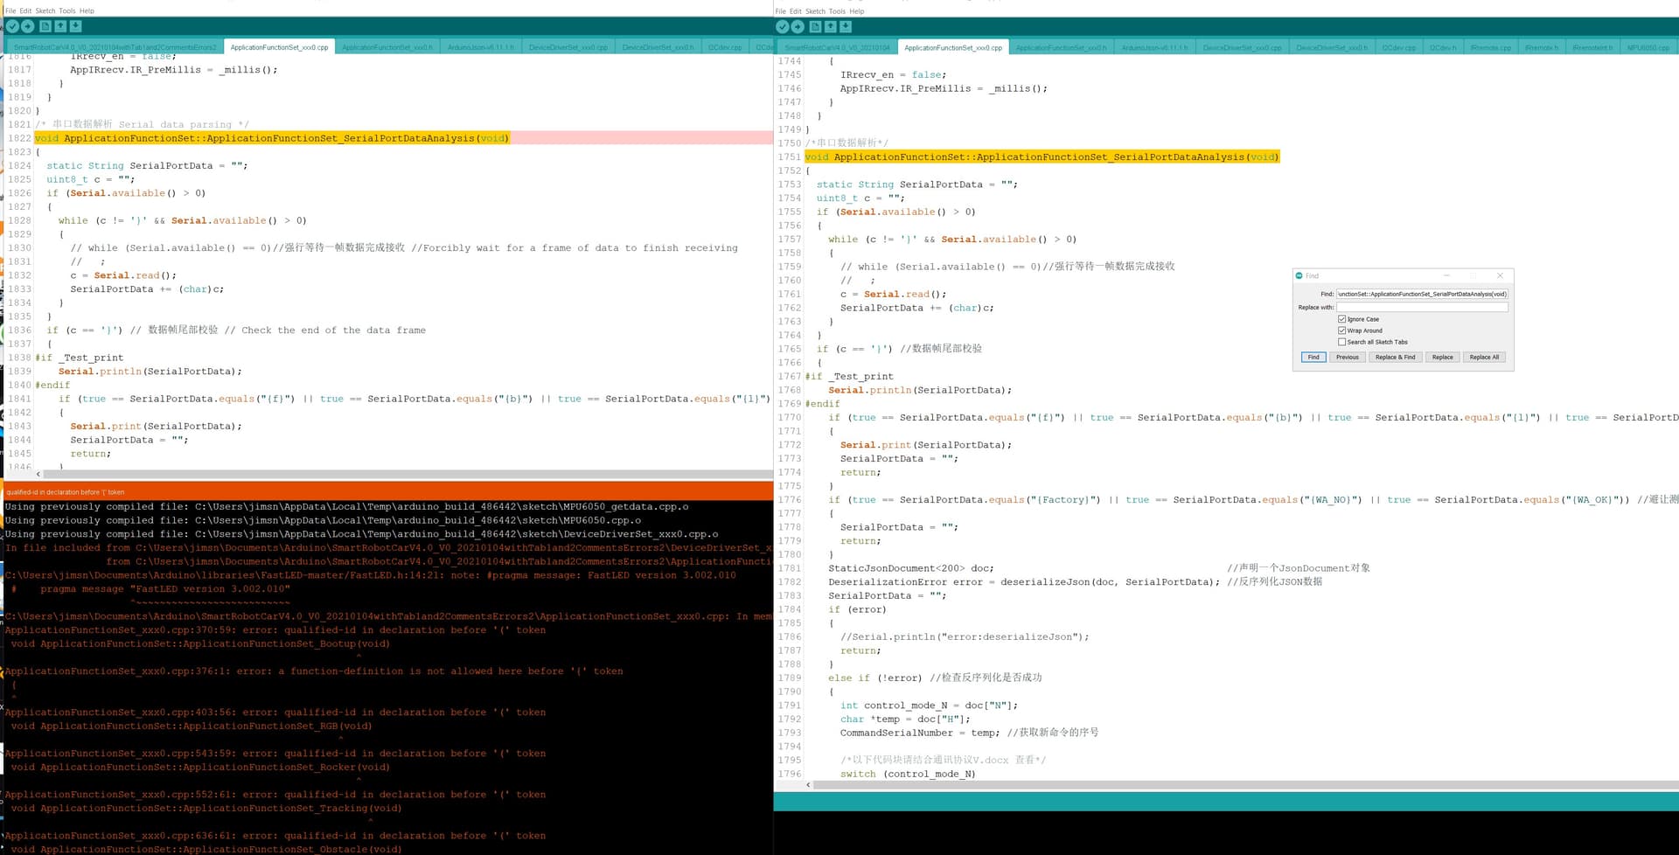Image resolution: width=1679 pixels, height=855 pixels.
Task: Switch to MPU6050.cpp tab in the right window
Action: coord(1648,47)
